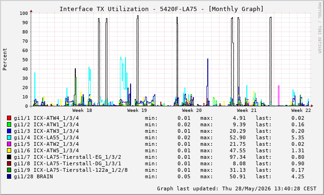Click the Week 21 x-axis label
This screenshot has height=195, width=324.
(246, 110)
